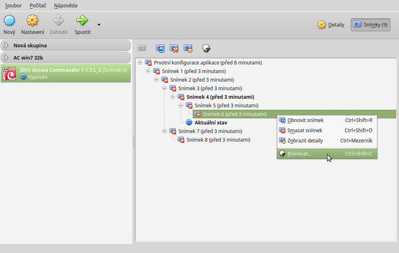Collapse the Snímek 2 tree node
This screenshot has width=399, height=253.
click(156, 80)
